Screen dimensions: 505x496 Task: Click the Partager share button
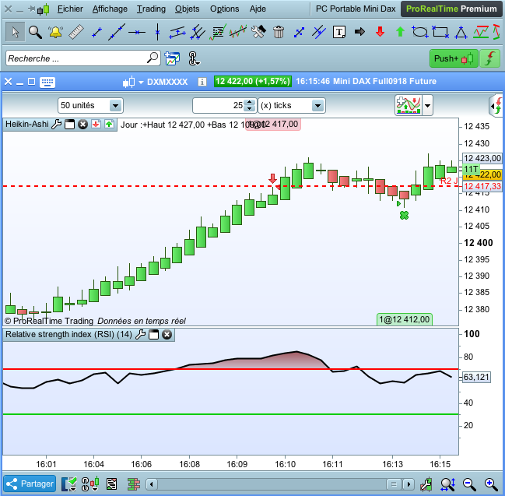click(30, 484)
